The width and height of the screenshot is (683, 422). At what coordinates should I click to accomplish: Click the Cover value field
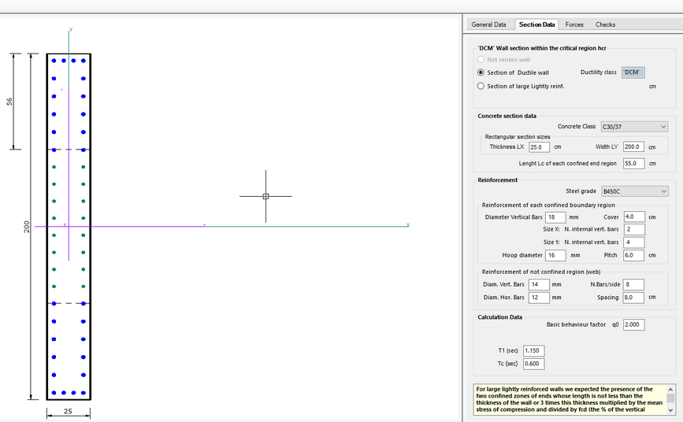tap(634, 217)
